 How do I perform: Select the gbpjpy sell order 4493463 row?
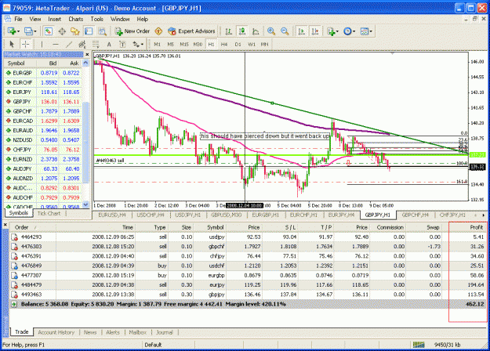click(248, 295)
